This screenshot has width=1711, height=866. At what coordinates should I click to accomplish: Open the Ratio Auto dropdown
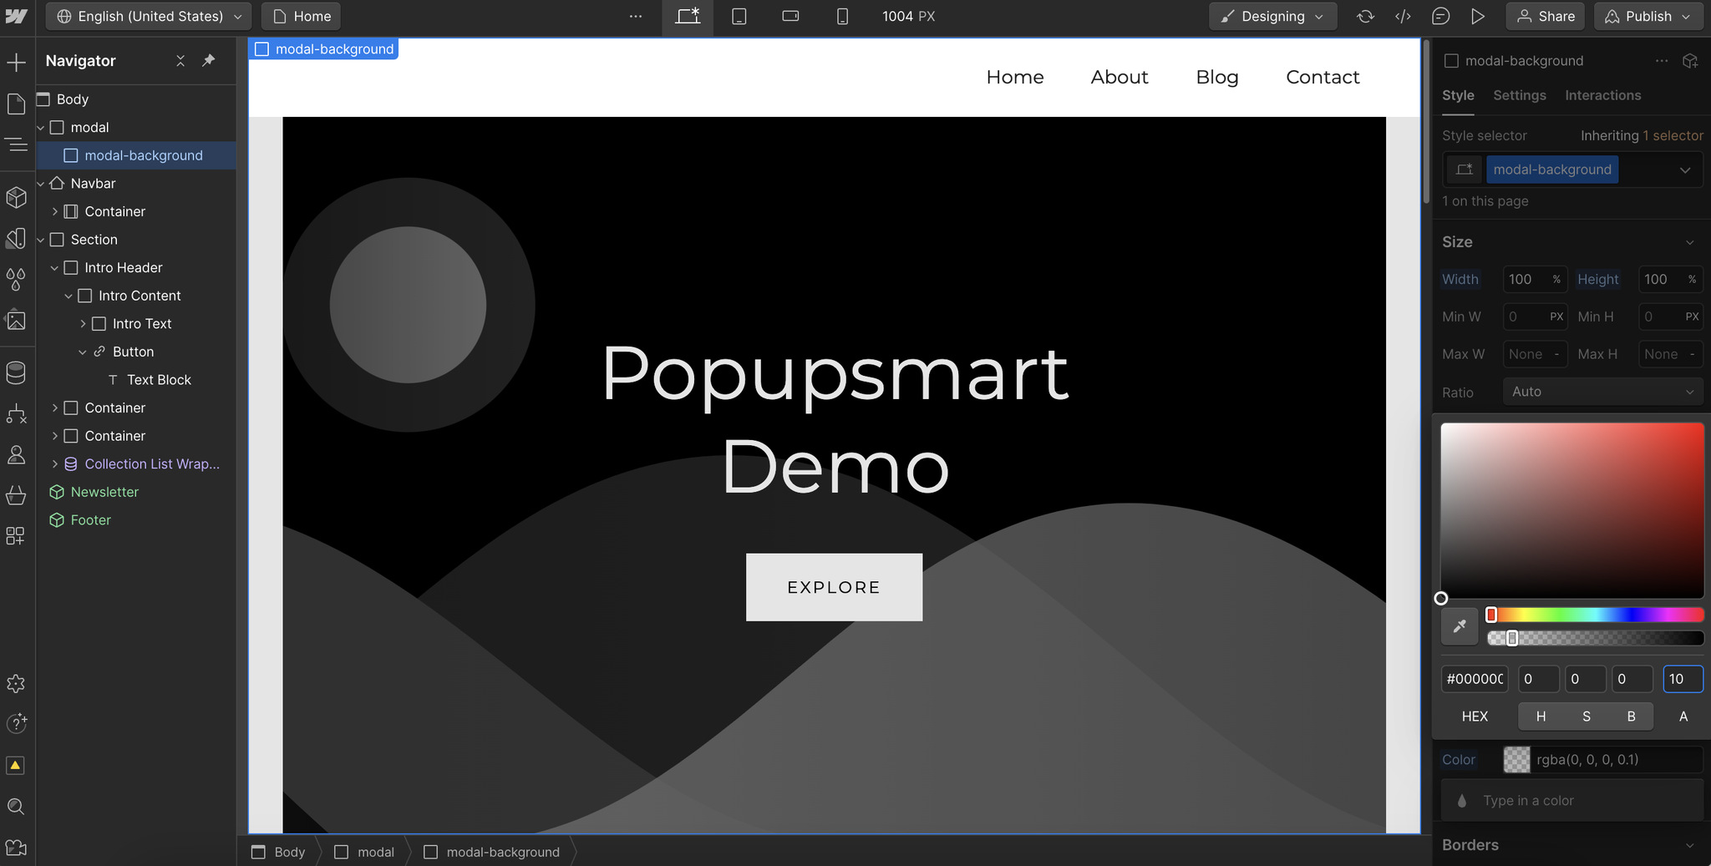pyautogui.click(x=1602, y=392)
